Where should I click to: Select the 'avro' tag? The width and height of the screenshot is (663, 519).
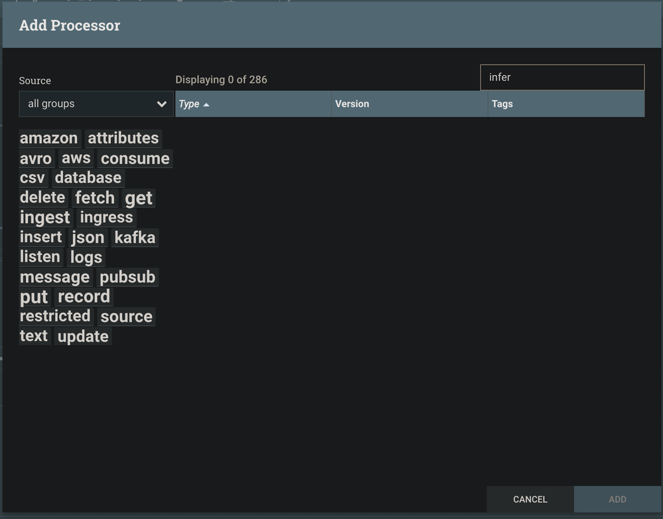[x=36, y=159]
